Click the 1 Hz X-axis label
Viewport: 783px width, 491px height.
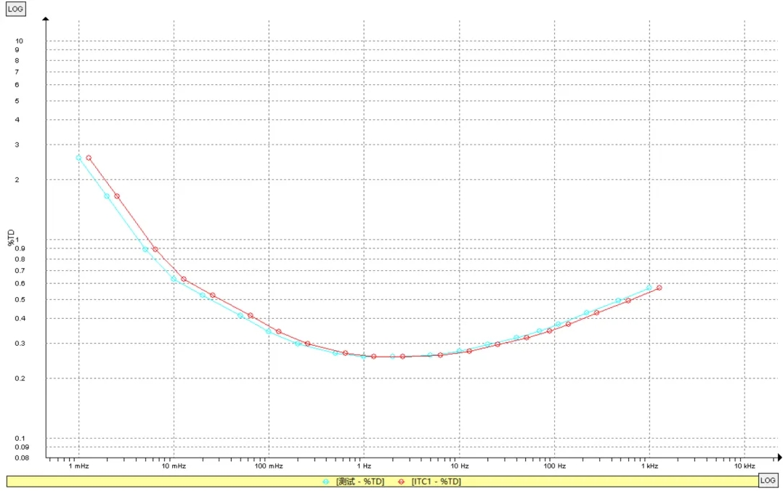(x=364, y=467)
